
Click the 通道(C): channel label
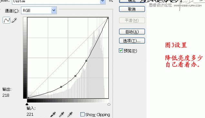pos(12,11)
